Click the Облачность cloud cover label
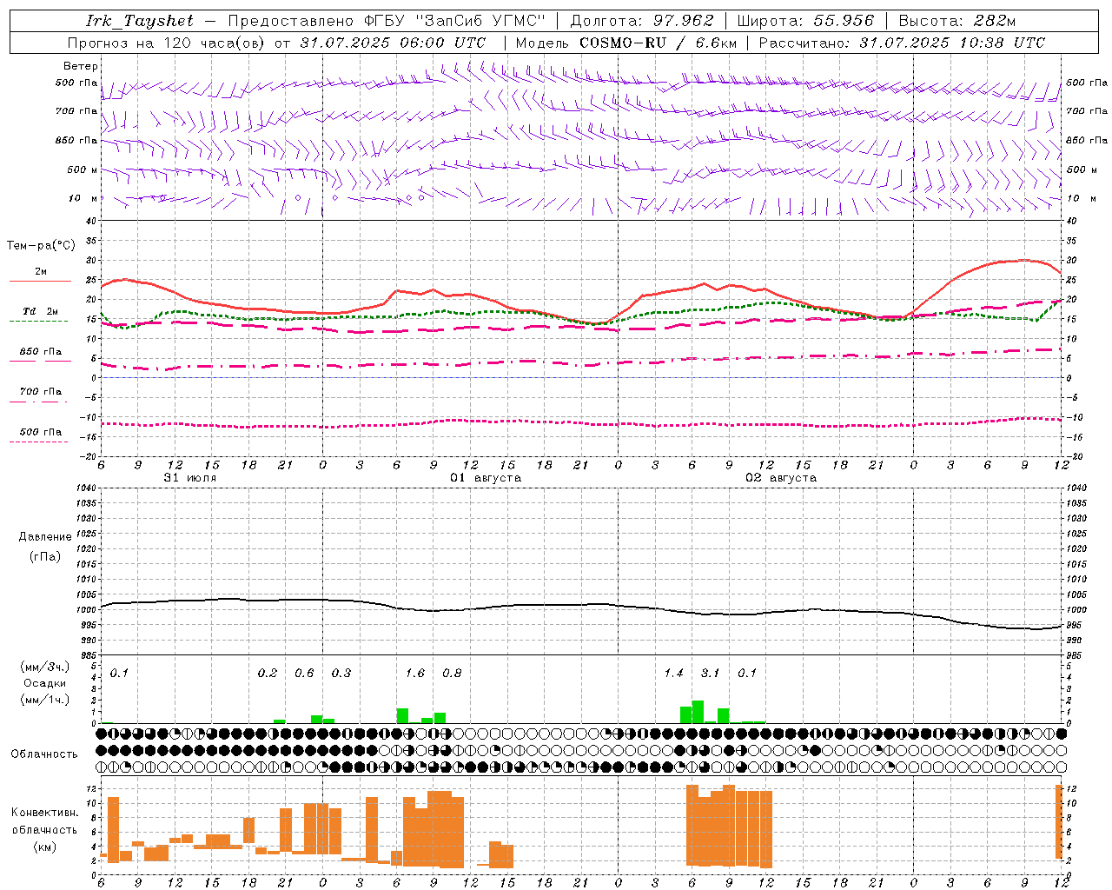1112x890 pixels. [x=44, y=754]
